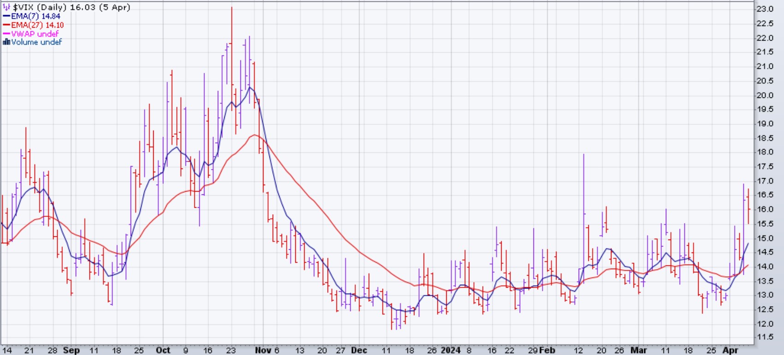The height and width of the screenshot is (355, 784).
Task: Click the Volume undef legend text
Action: tap(36, 42)
